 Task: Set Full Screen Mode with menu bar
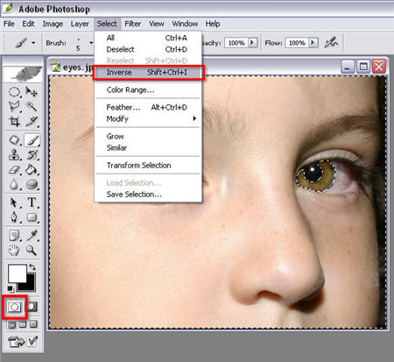tap(23, 324)
